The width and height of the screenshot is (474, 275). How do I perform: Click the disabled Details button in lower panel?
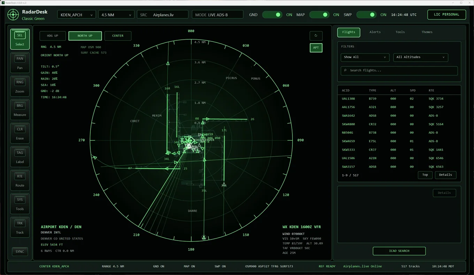click(x=444, y=193)
